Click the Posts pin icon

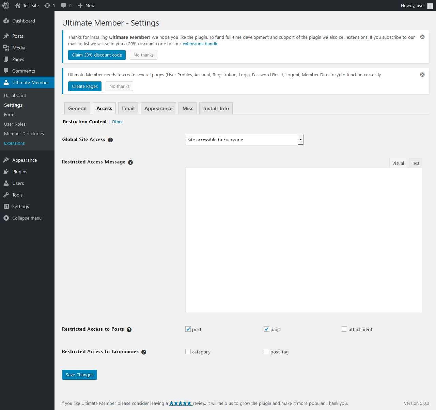click(x=6, y=36)
